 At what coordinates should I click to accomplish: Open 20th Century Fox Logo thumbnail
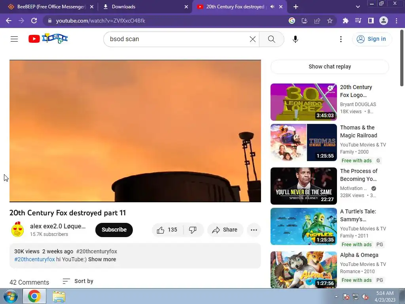pos(303,102)
